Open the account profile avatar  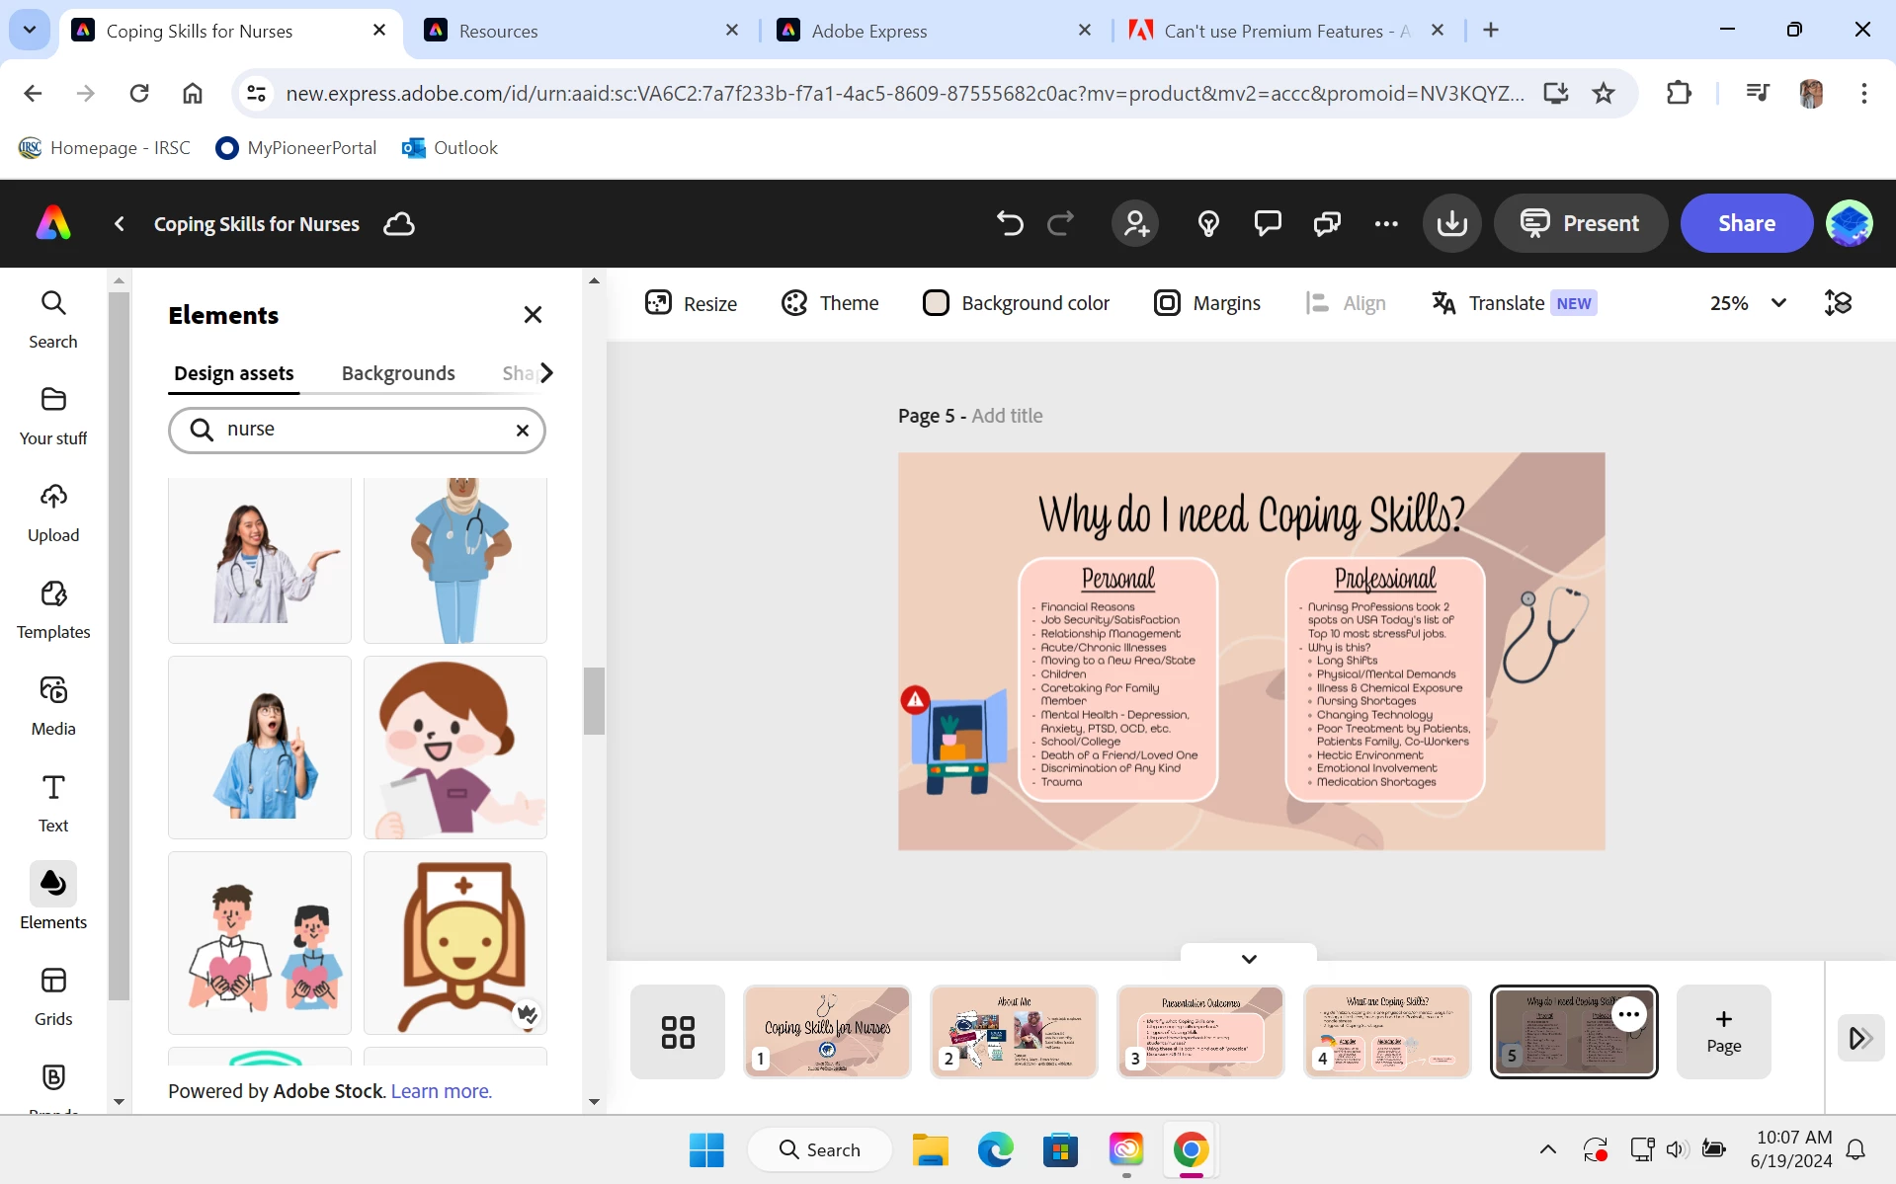point(1850,223)
